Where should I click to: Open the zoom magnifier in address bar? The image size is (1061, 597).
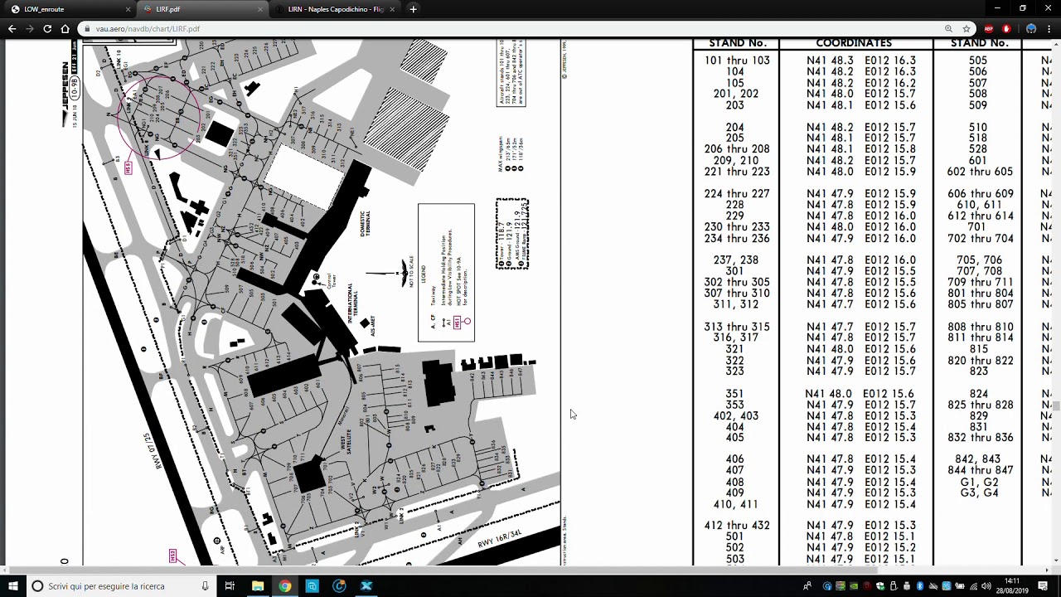(948, 29)
